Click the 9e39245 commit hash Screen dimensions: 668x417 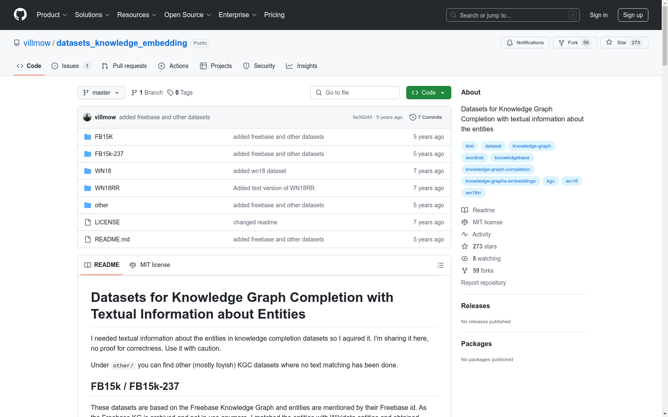362,117
